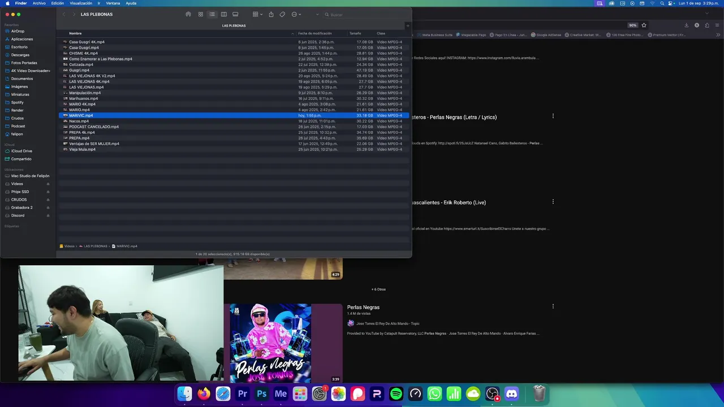
Task: Open the Edición menu
Action: 58,3
